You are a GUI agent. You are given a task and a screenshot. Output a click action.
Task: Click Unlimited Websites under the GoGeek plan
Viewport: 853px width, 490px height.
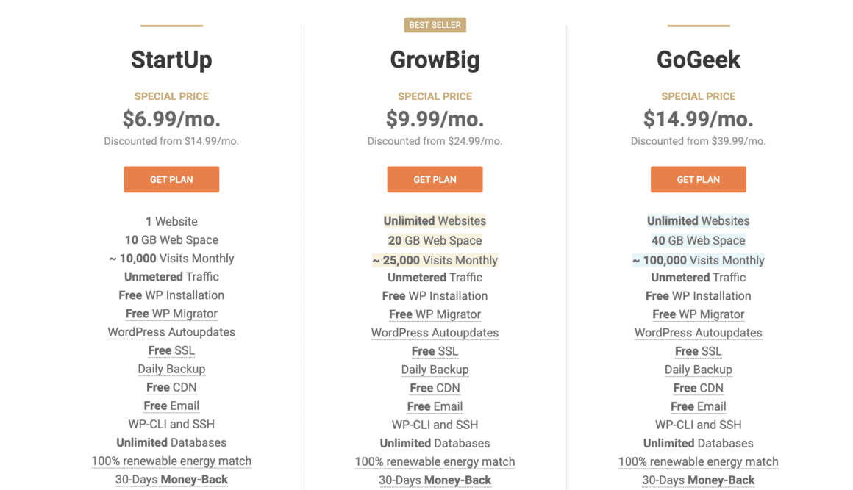(698, 220)
